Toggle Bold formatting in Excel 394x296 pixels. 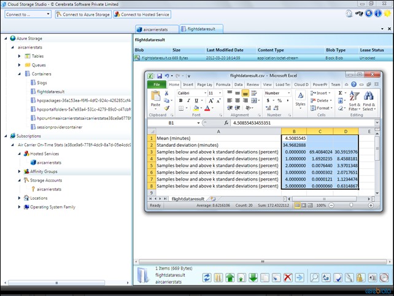180,101
